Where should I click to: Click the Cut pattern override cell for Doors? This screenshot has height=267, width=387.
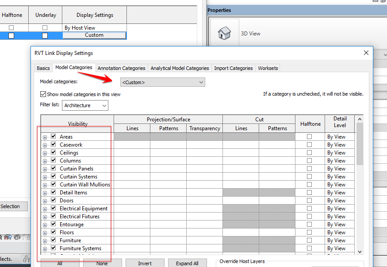[x=276, y=201]
